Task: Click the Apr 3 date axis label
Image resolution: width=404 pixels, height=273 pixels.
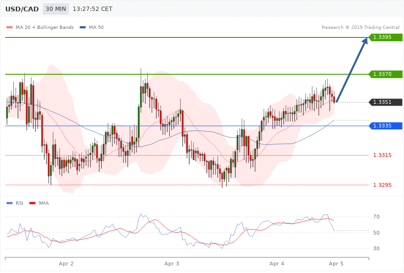Action: 172,264
